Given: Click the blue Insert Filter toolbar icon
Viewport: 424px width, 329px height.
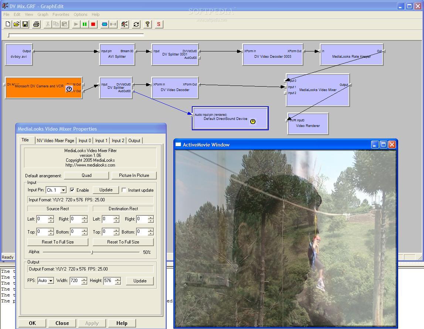Looking at the screenshot, I should tap(104, 24).
